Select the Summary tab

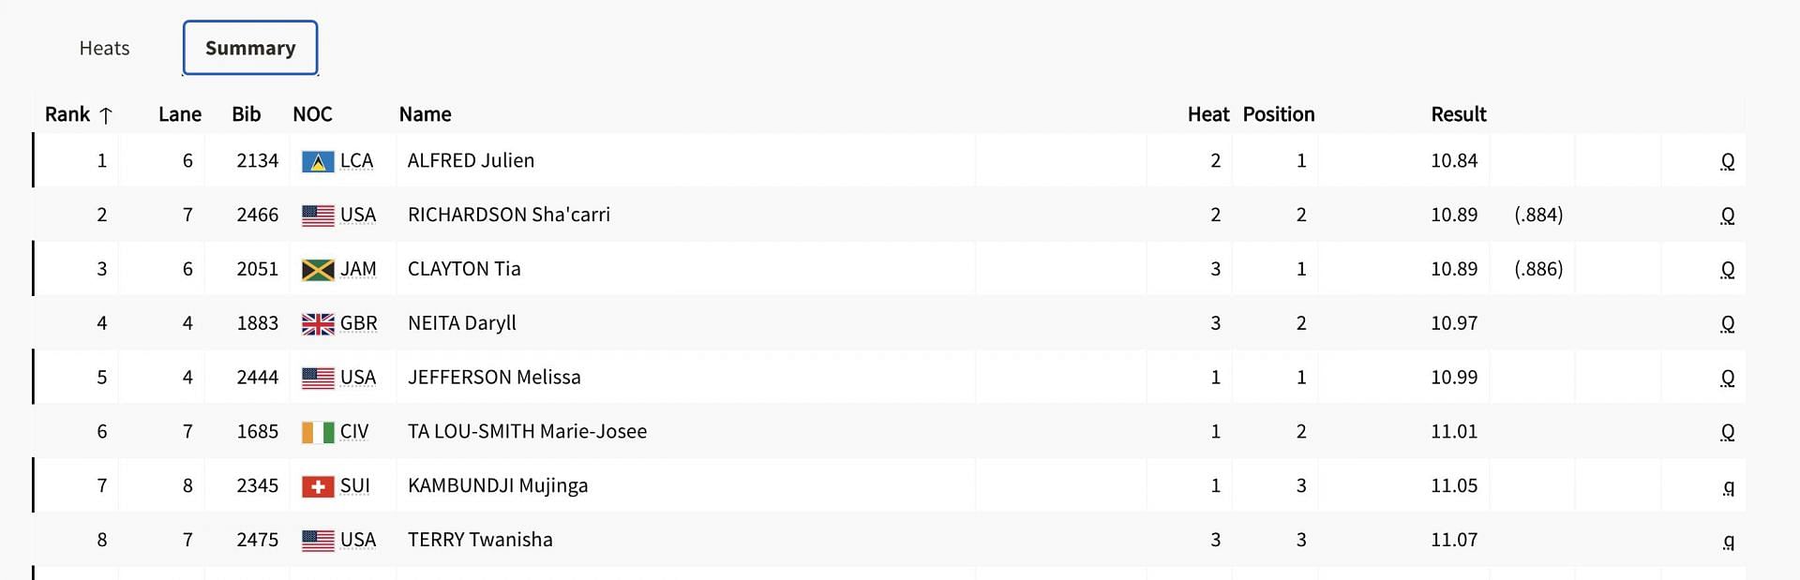coord(250,48)
